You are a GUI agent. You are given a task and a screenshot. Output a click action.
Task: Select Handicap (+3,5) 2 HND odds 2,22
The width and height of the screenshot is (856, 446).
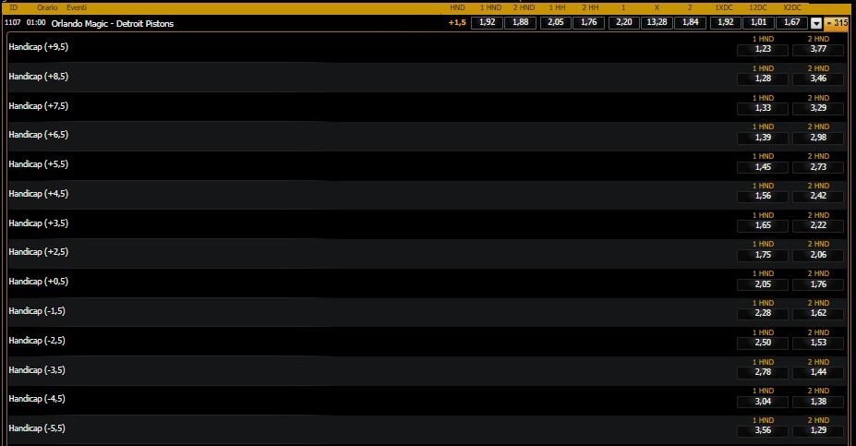tap(818, 225)
